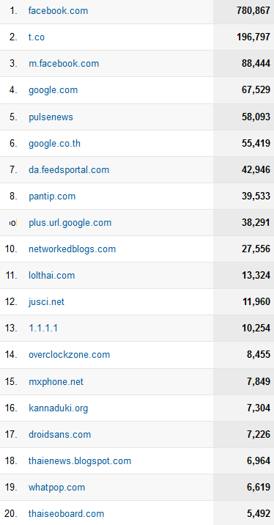This screenshot has height=525, width=274.
Task: Click the t.co source link
Action: [37, 37]
